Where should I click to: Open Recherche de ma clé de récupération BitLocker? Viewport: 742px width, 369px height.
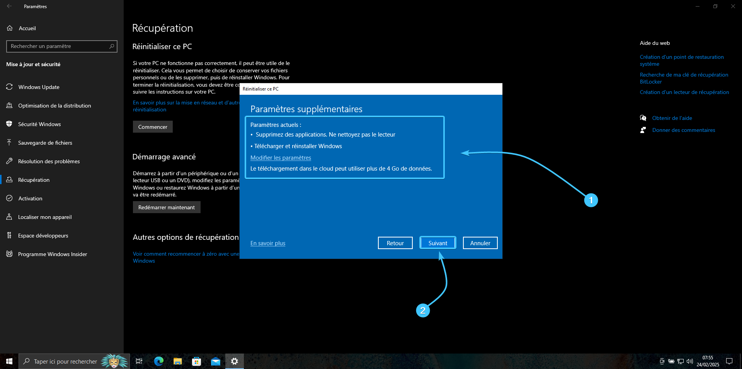coord(684,78)
